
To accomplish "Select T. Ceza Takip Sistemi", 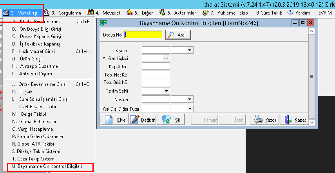I will [49, 159].
